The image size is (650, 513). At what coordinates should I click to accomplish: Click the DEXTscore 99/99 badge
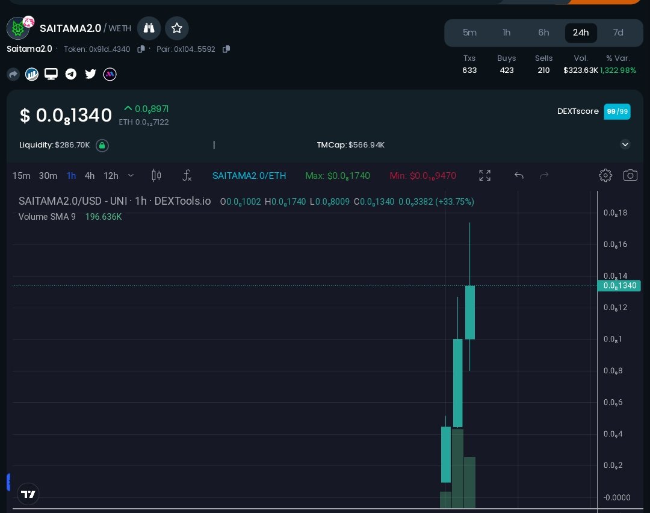[x=617, y=111]
